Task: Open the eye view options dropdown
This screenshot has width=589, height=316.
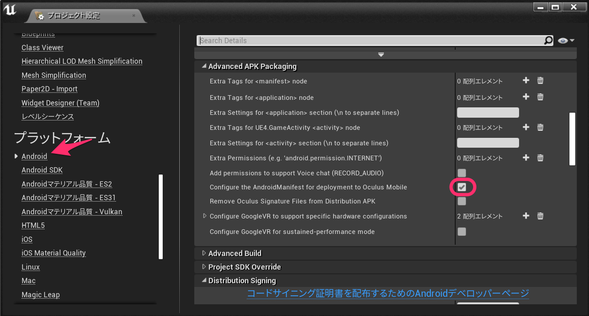Action: coord(566,41)
